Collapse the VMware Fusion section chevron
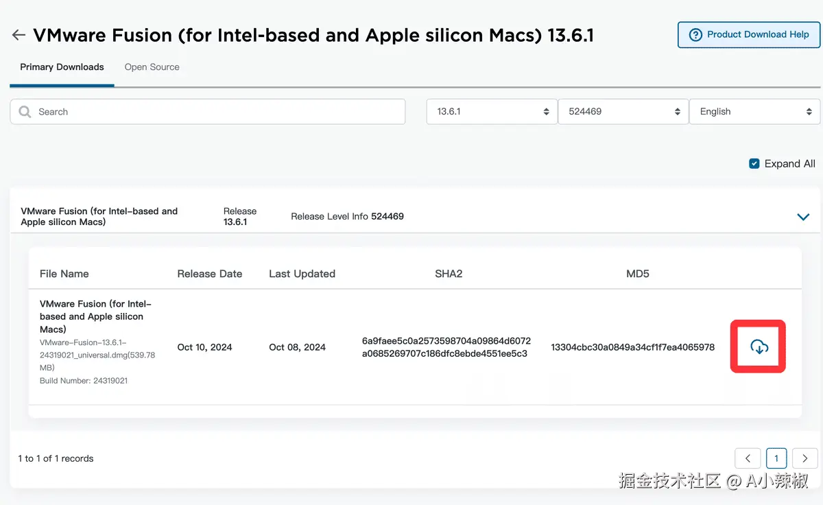 coord(803,217)
